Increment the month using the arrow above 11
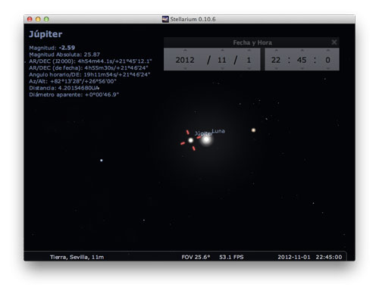This screenshot has width=379, height=294. tap(222, 50)
